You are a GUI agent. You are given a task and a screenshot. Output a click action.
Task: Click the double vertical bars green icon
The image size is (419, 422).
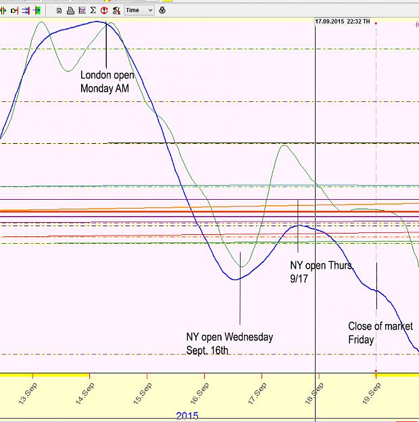3,11
